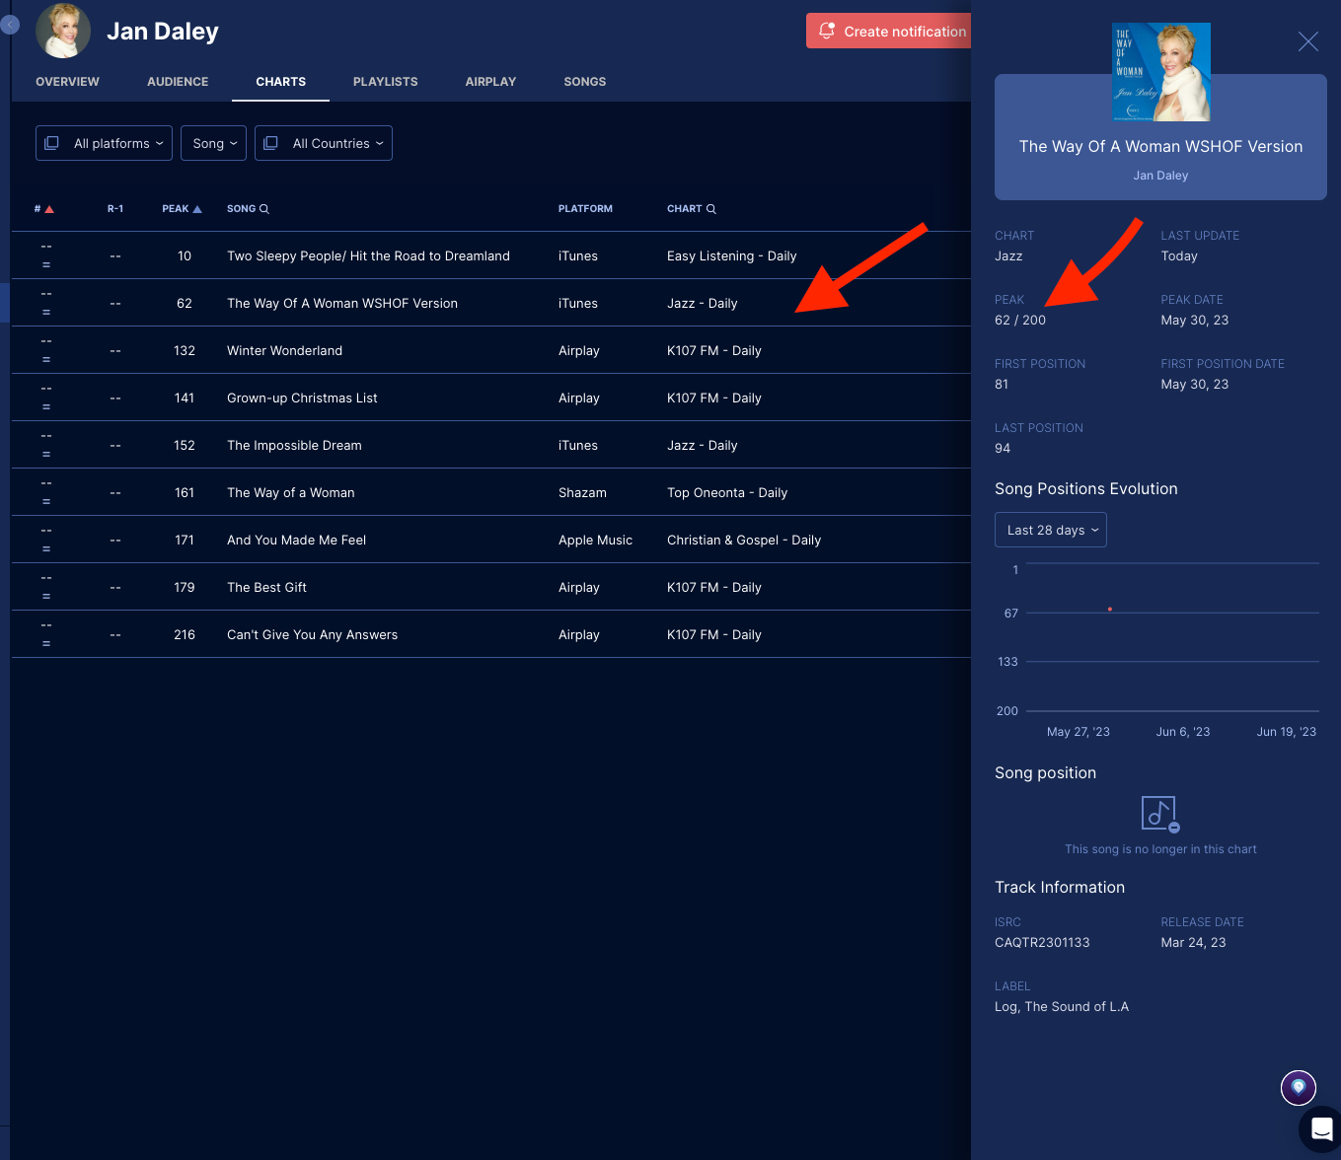Click the R-1 column header
The image size is (1341, 1160).
115,209
